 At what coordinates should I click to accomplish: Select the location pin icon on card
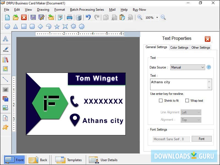[75, 120]
